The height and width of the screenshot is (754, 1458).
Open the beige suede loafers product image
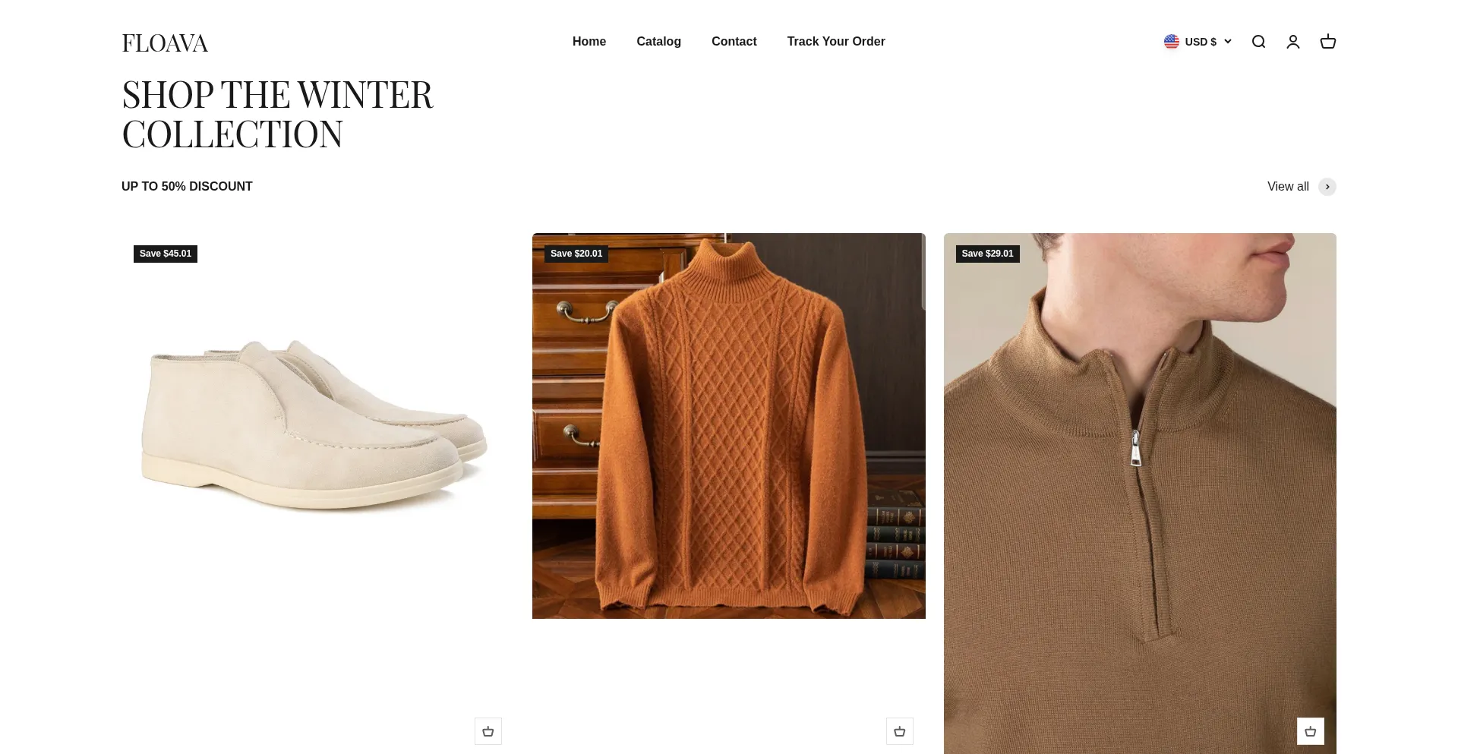click(x=318, y=425)
